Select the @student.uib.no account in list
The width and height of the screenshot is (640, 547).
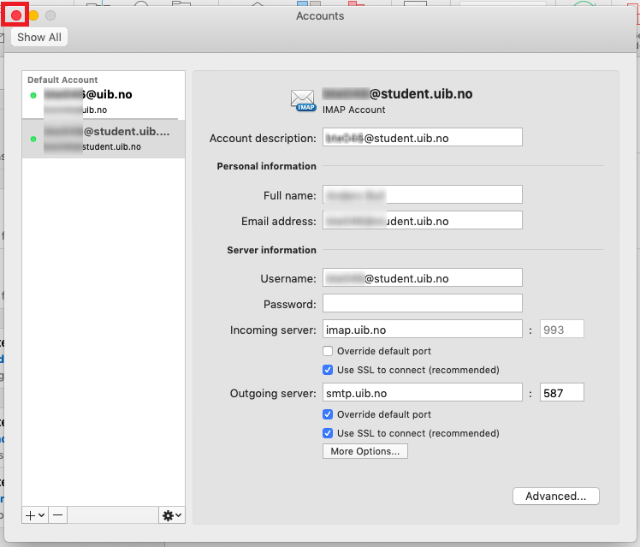103,138
